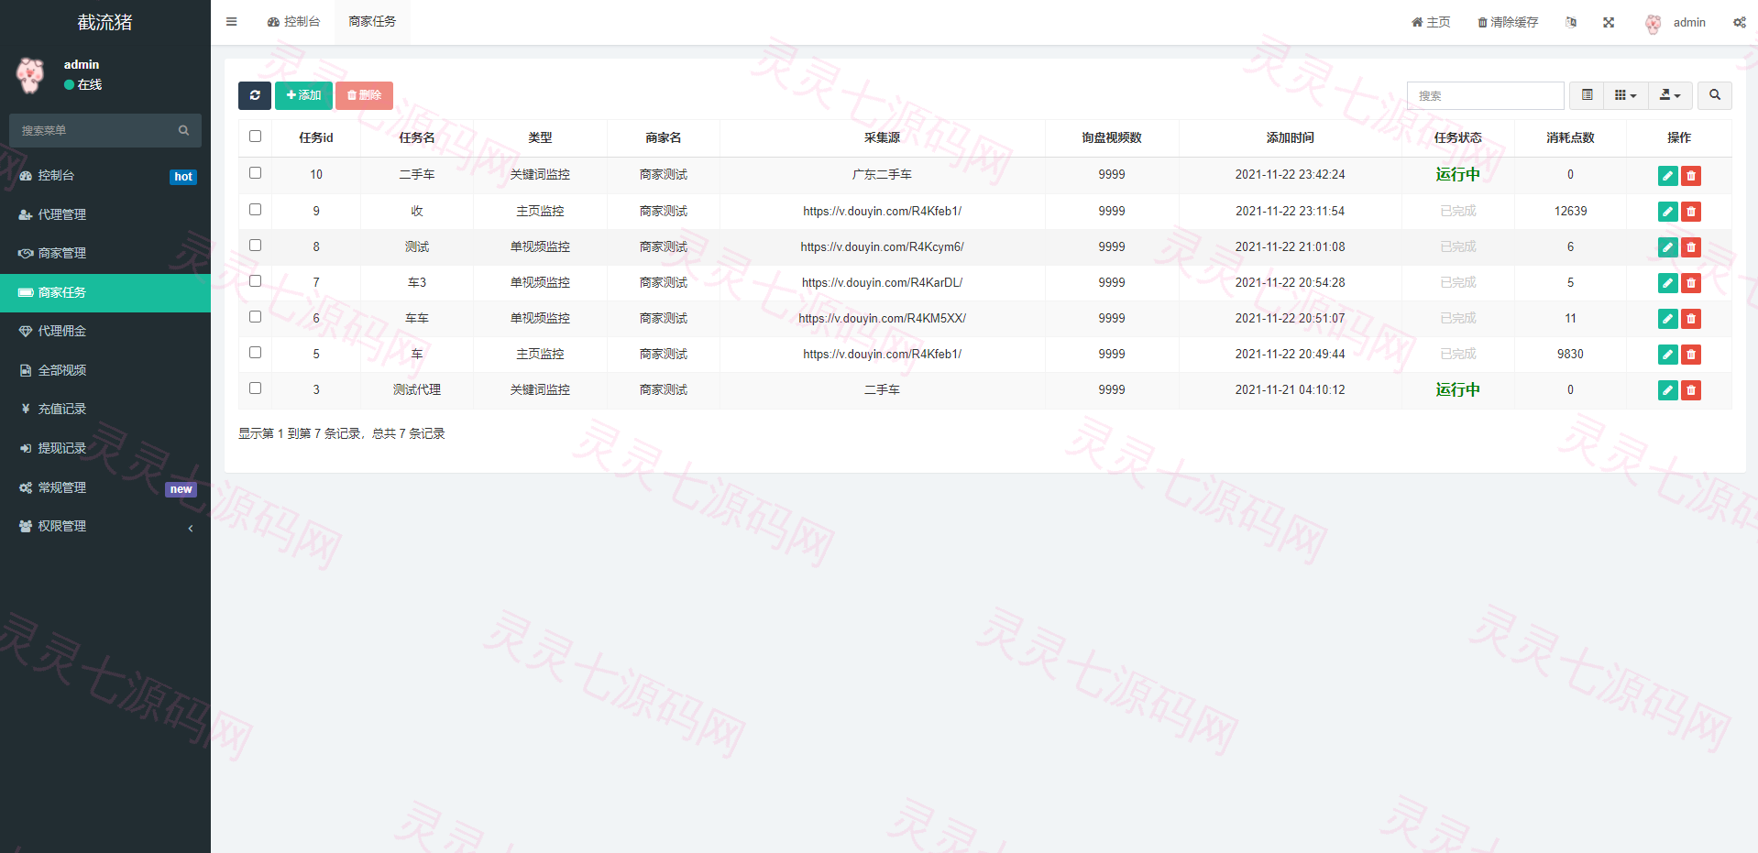Edit task row with id 5

click(x=1667, y=355)
